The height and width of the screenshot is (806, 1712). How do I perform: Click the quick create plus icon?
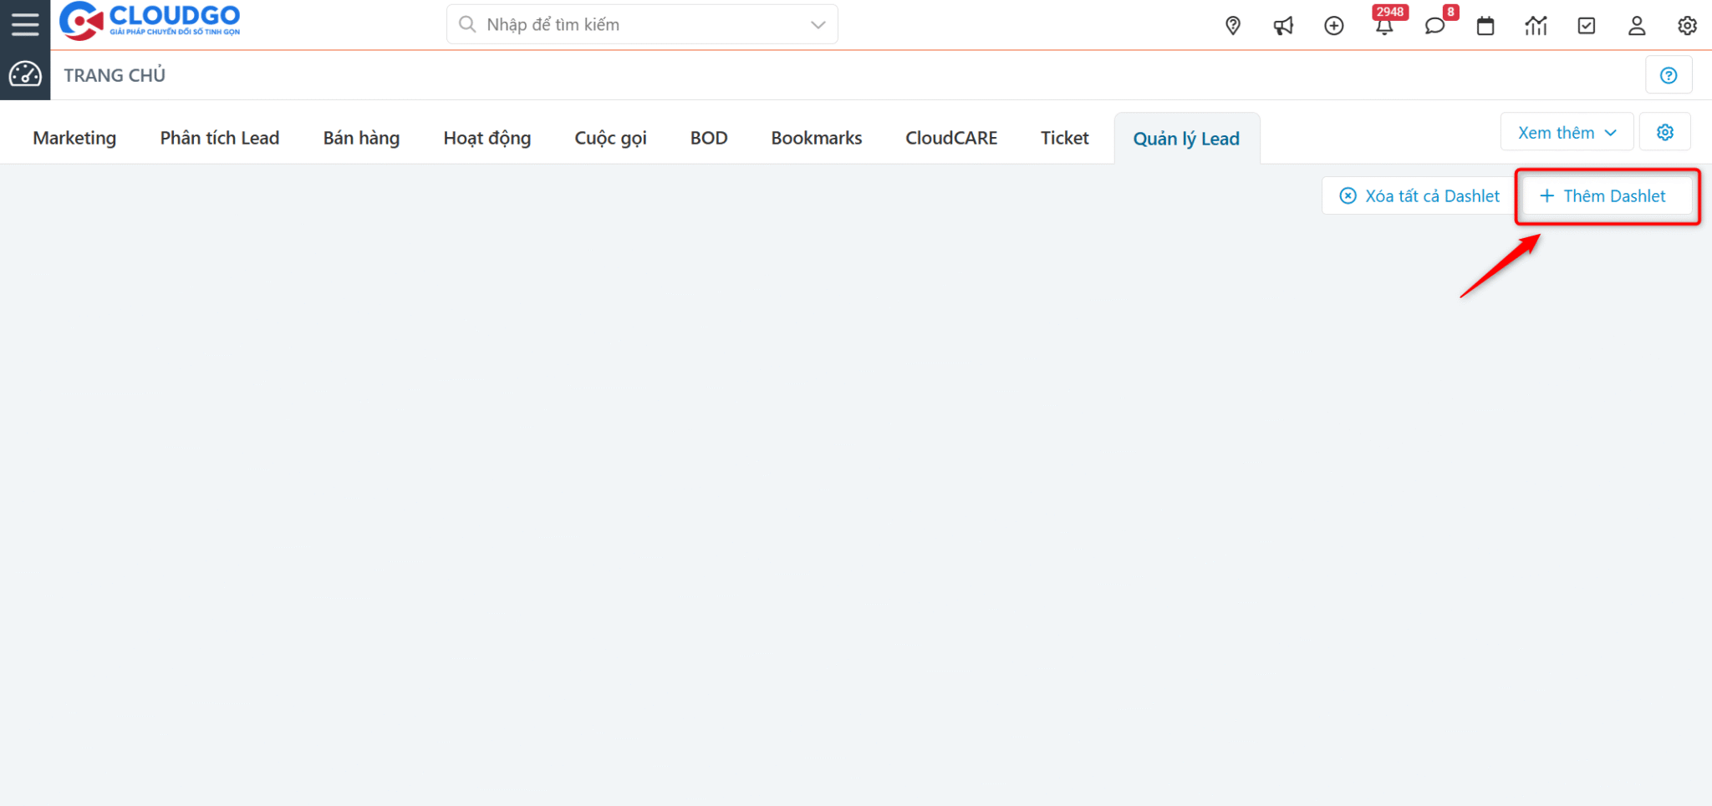[x=1334, y=26]
